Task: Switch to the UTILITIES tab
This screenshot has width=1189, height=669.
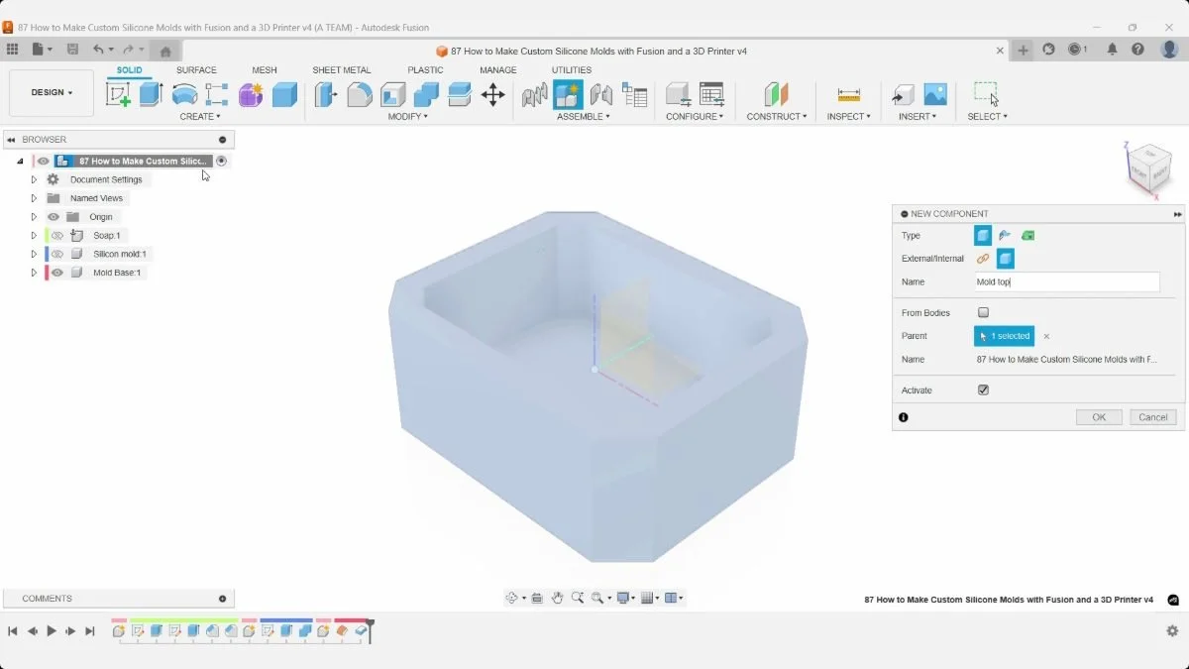Action: point(572,70)
